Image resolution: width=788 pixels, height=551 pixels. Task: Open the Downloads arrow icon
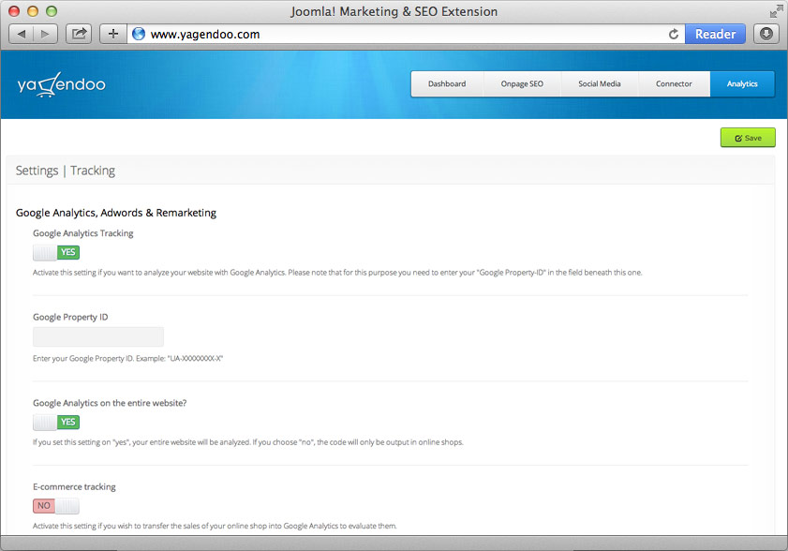click(766, 34)
